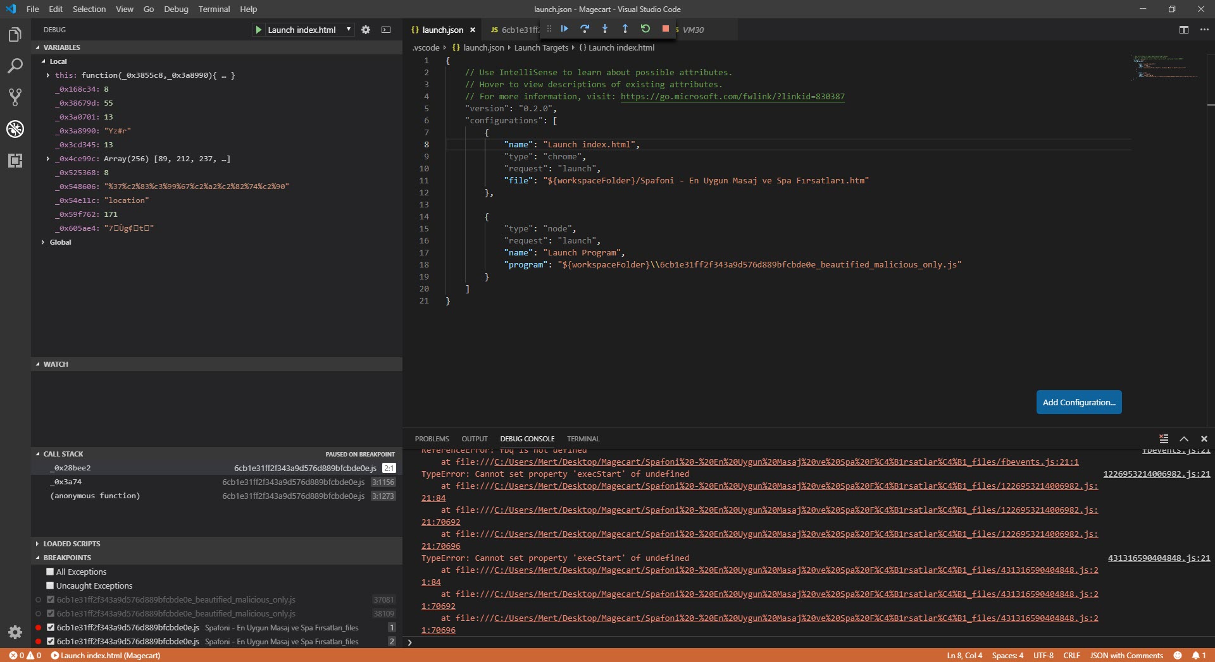Open the Debug view in activity bar

15,129
